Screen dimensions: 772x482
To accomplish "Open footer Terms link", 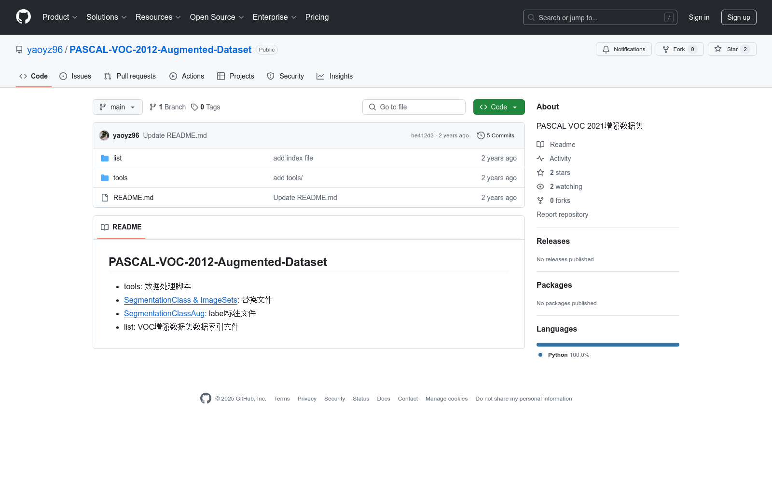I will click(x=282, y=399).
